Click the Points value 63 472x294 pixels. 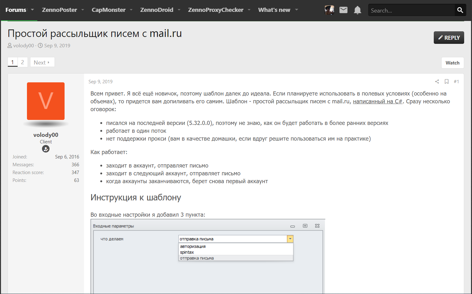(76, 180)
